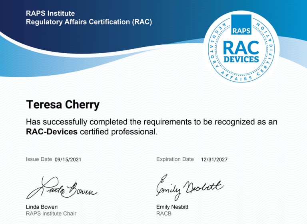This screenshot has height=224, width=307.
Task: Click 'Regulatory Affairs Certification (RAC)' heading
Action: [89, 22]
